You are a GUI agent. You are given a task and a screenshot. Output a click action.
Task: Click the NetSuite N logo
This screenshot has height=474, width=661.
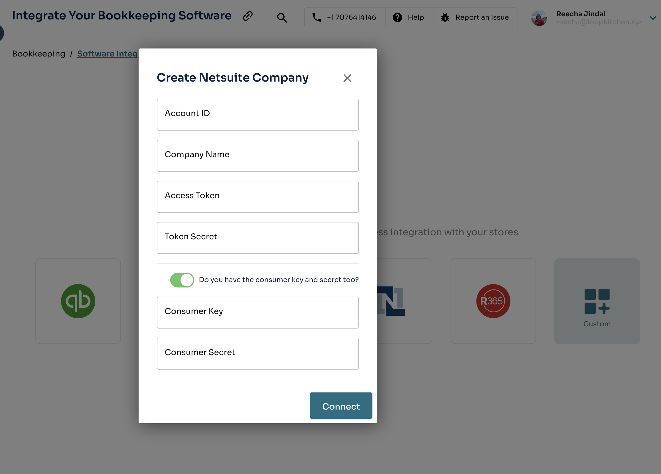click(x=391, y=301)
